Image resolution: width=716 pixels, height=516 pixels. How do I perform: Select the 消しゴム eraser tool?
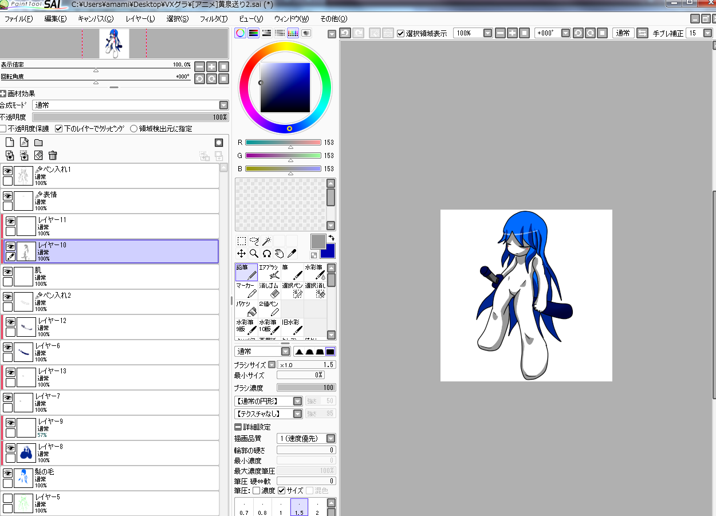[x=269, y=290]
